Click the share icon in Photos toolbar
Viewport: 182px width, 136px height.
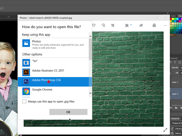tap(141, 25)
